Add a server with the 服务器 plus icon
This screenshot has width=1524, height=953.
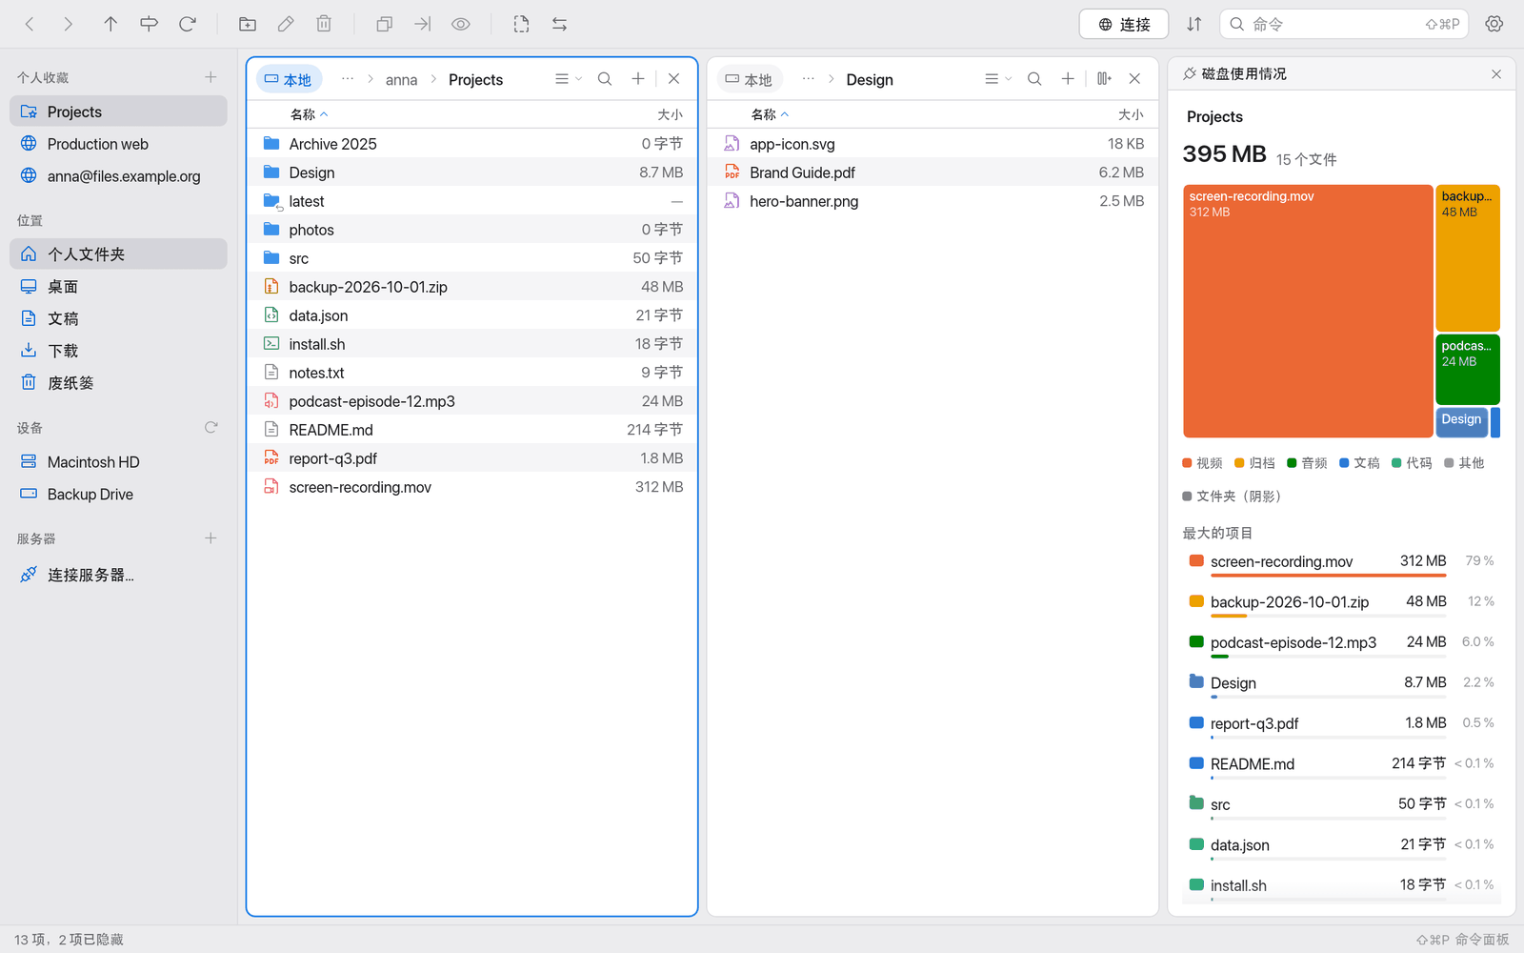(211, 538)
